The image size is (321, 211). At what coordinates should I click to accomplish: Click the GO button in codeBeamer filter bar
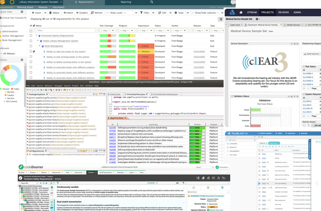177,183
